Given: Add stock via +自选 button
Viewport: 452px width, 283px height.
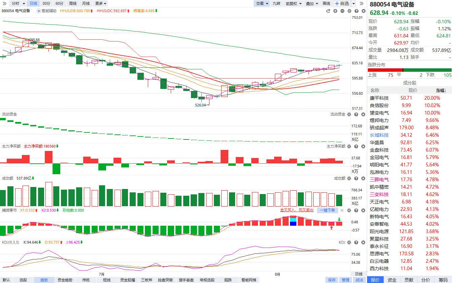Looking at the screenshot, I should (342, 3).
